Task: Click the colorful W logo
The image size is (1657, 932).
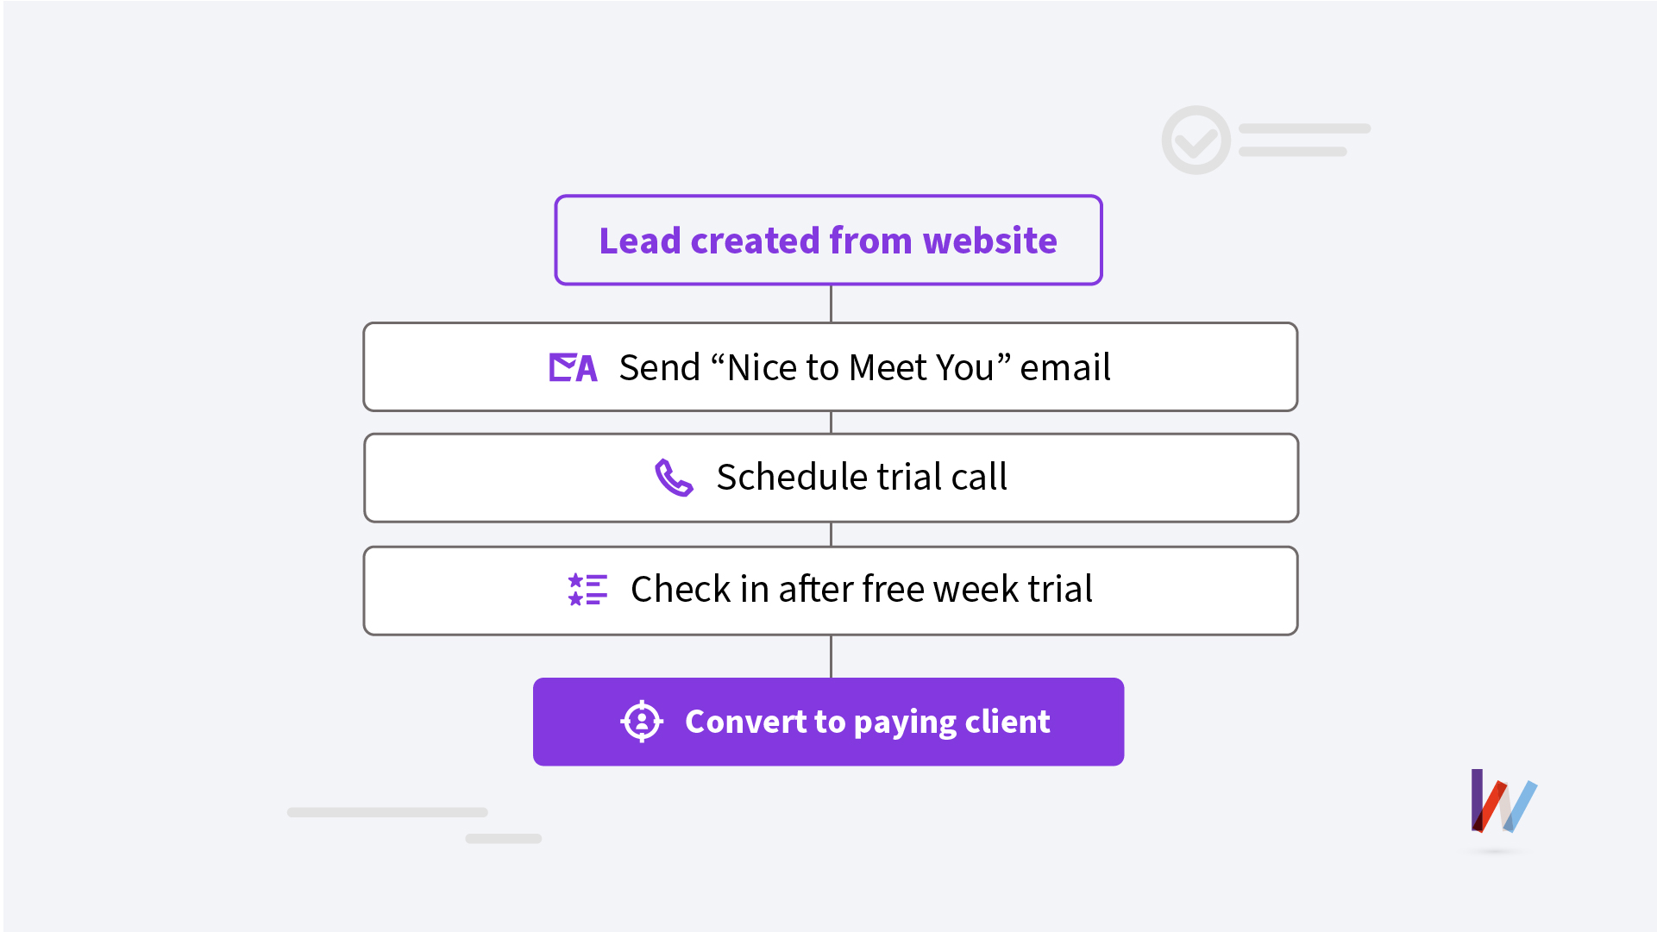Action: pyautogui.click(x=1503, y=801)
